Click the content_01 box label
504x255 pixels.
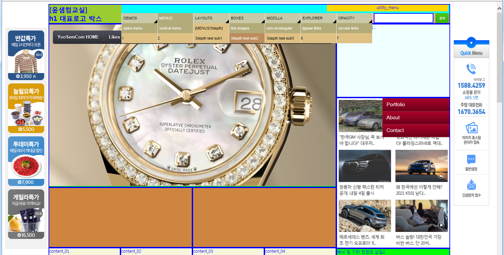59,251
